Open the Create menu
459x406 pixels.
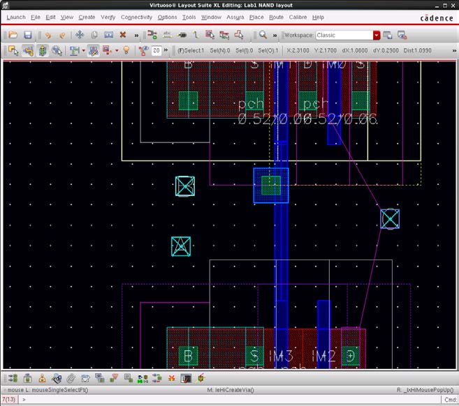pos(87,17)
